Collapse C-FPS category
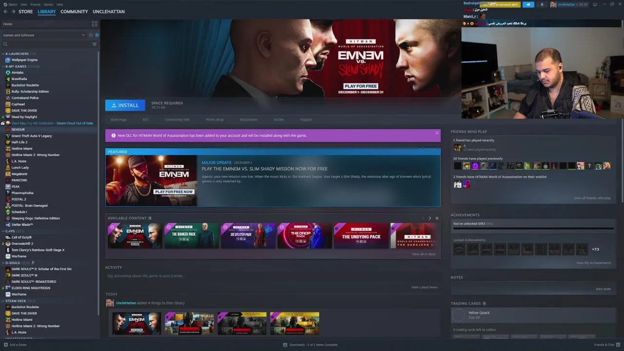The width and height of the screenshot is (624, 351). tap(3, 231)
